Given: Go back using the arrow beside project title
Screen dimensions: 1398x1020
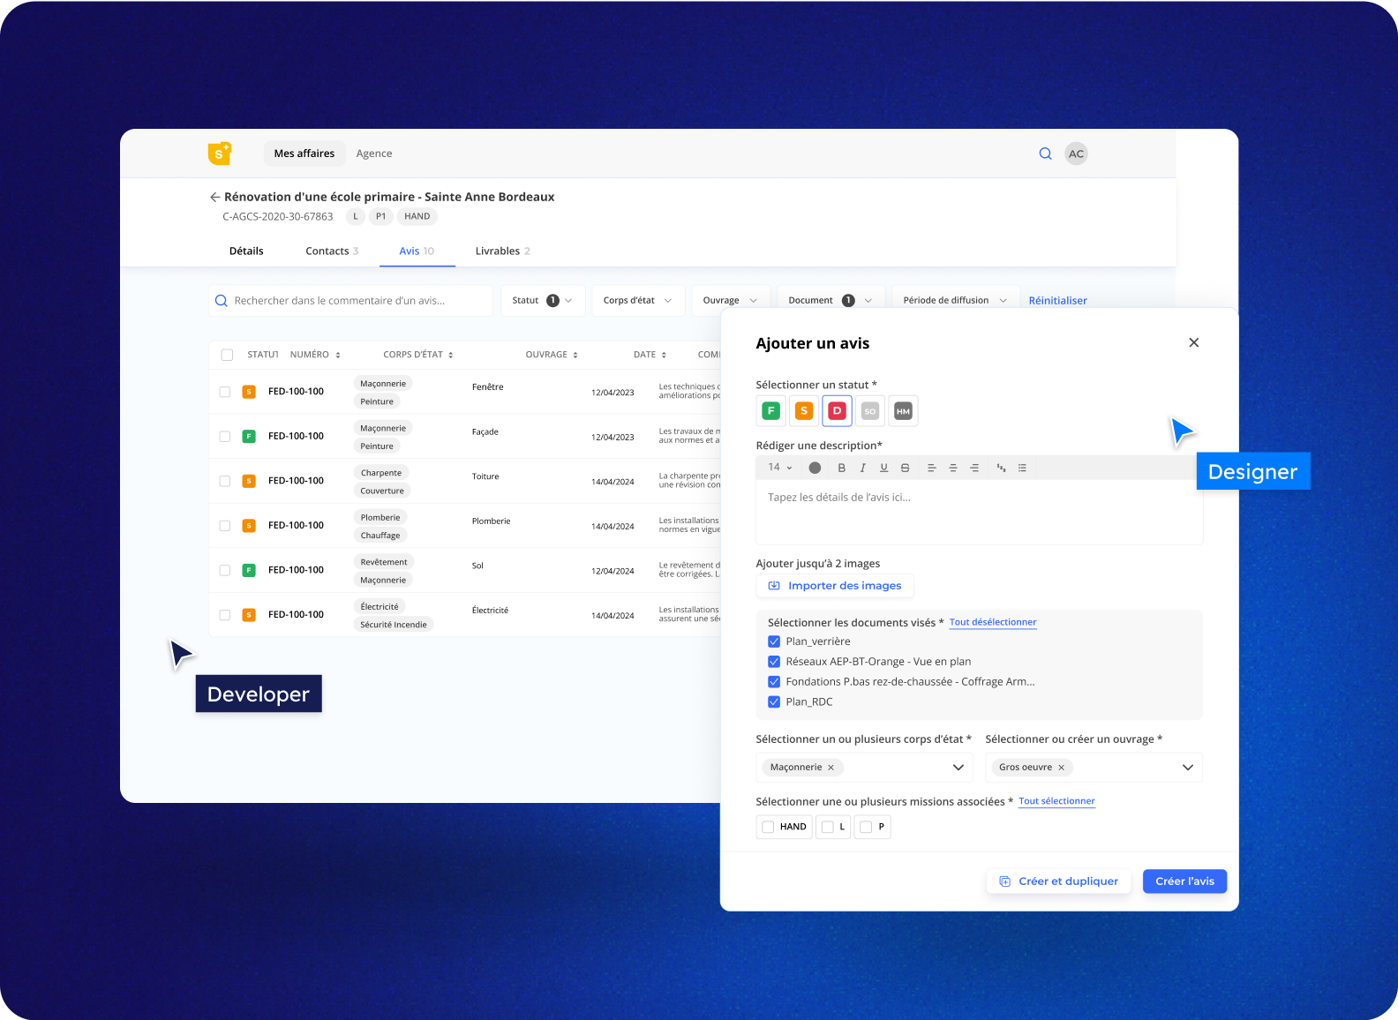Looking at the screenshot, I should click(214, 198).
